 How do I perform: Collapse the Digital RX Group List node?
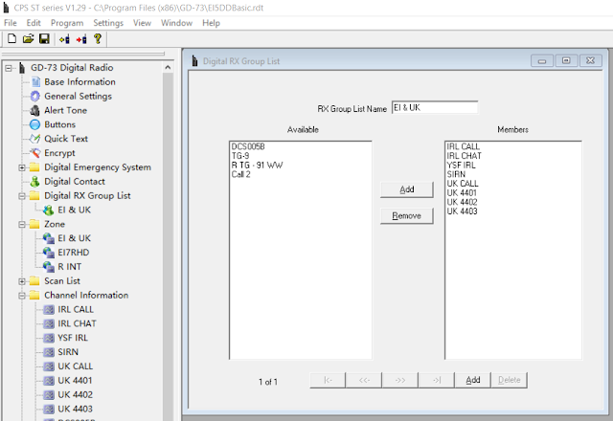coord(22,196)
